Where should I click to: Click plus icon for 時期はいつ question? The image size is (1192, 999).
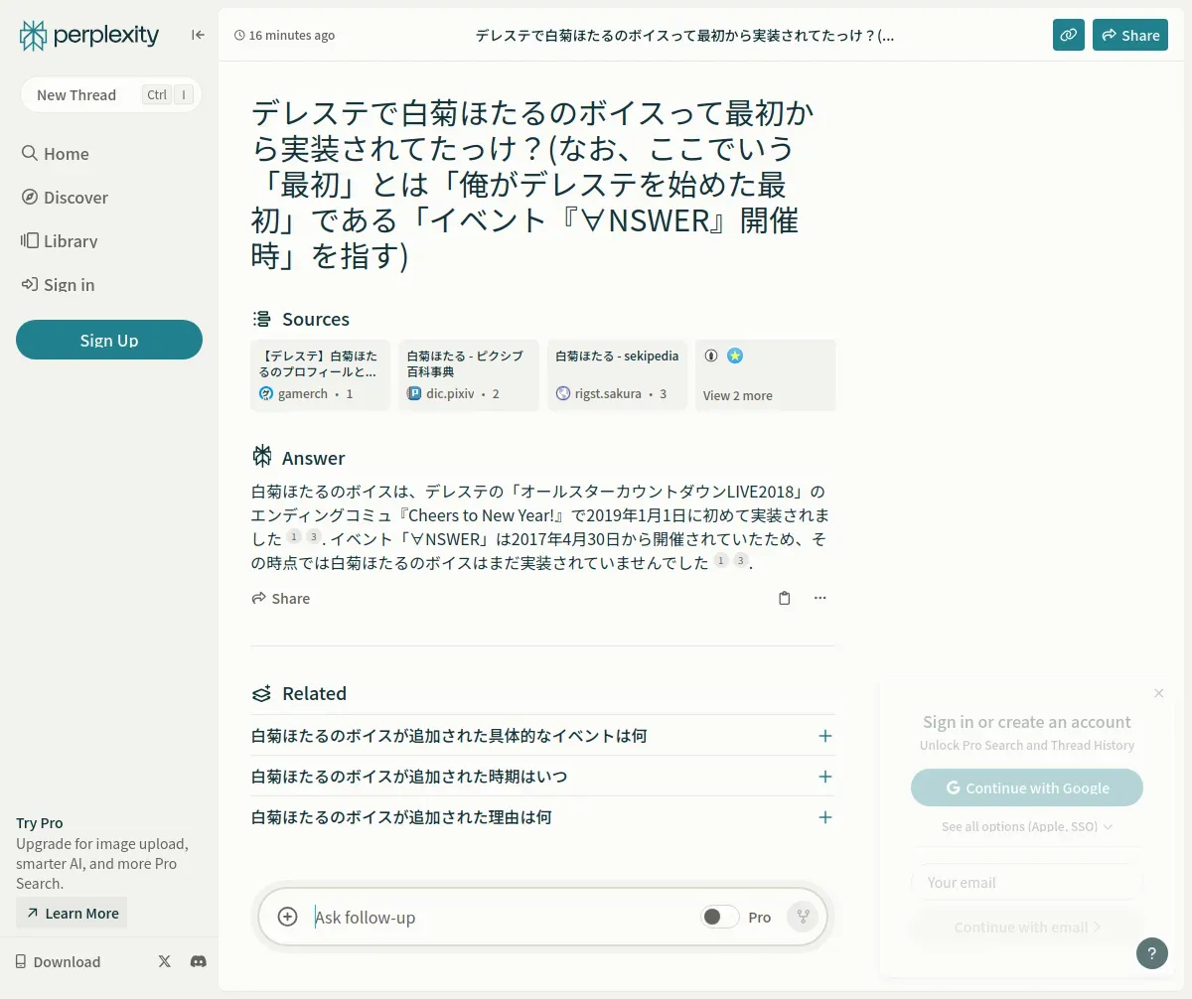824,777
